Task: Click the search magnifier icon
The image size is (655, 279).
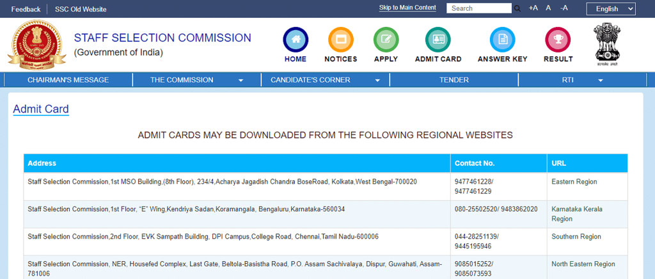Action: [517, 8]
